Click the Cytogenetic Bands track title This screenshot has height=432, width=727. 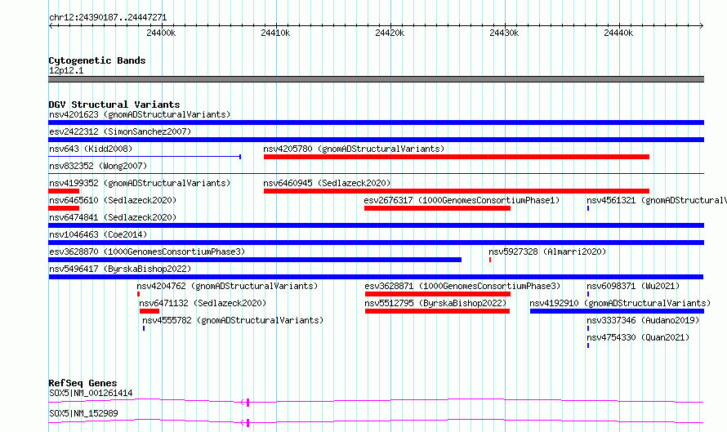click(x=97, y=60)
